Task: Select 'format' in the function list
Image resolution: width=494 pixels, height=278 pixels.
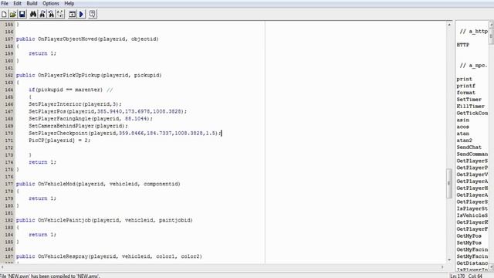Action: [466, 93]
